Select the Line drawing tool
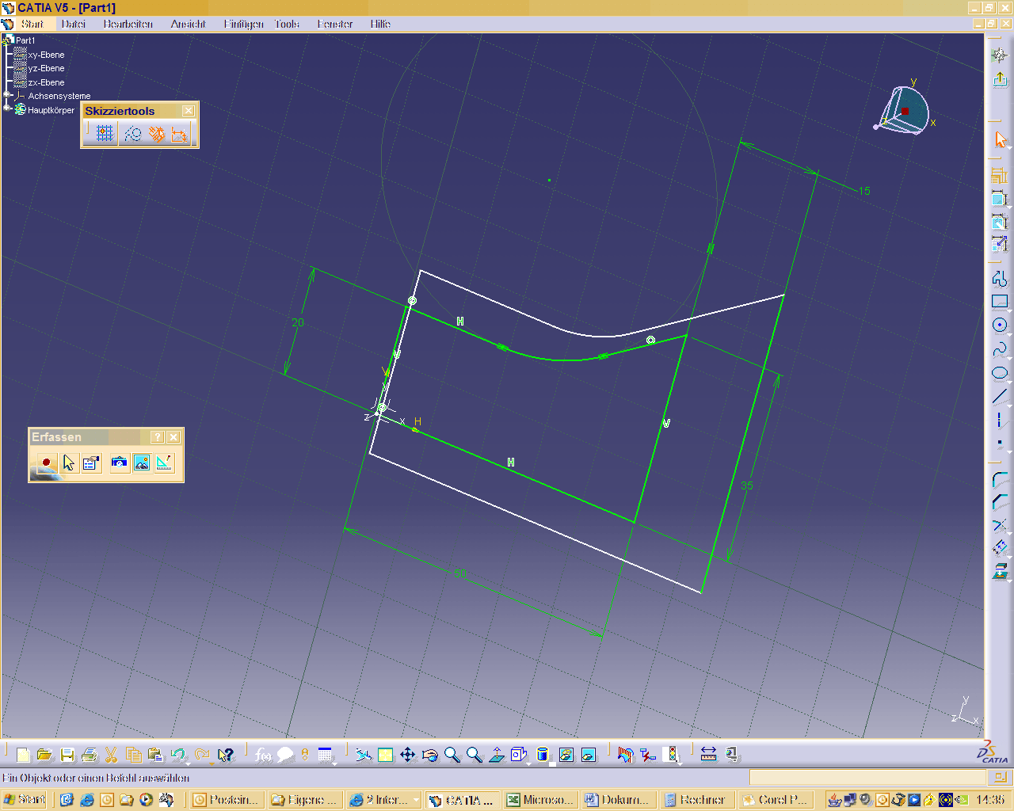Viewport: 1014px width, 811px height. pos(1000,396)
